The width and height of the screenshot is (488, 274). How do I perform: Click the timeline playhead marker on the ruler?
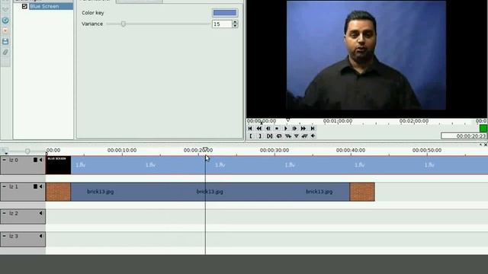coord(205,149)
